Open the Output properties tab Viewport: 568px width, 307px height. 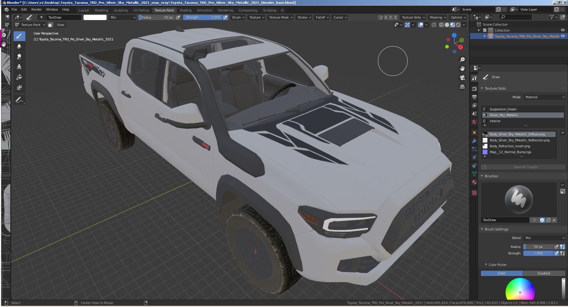coord(474,97)
